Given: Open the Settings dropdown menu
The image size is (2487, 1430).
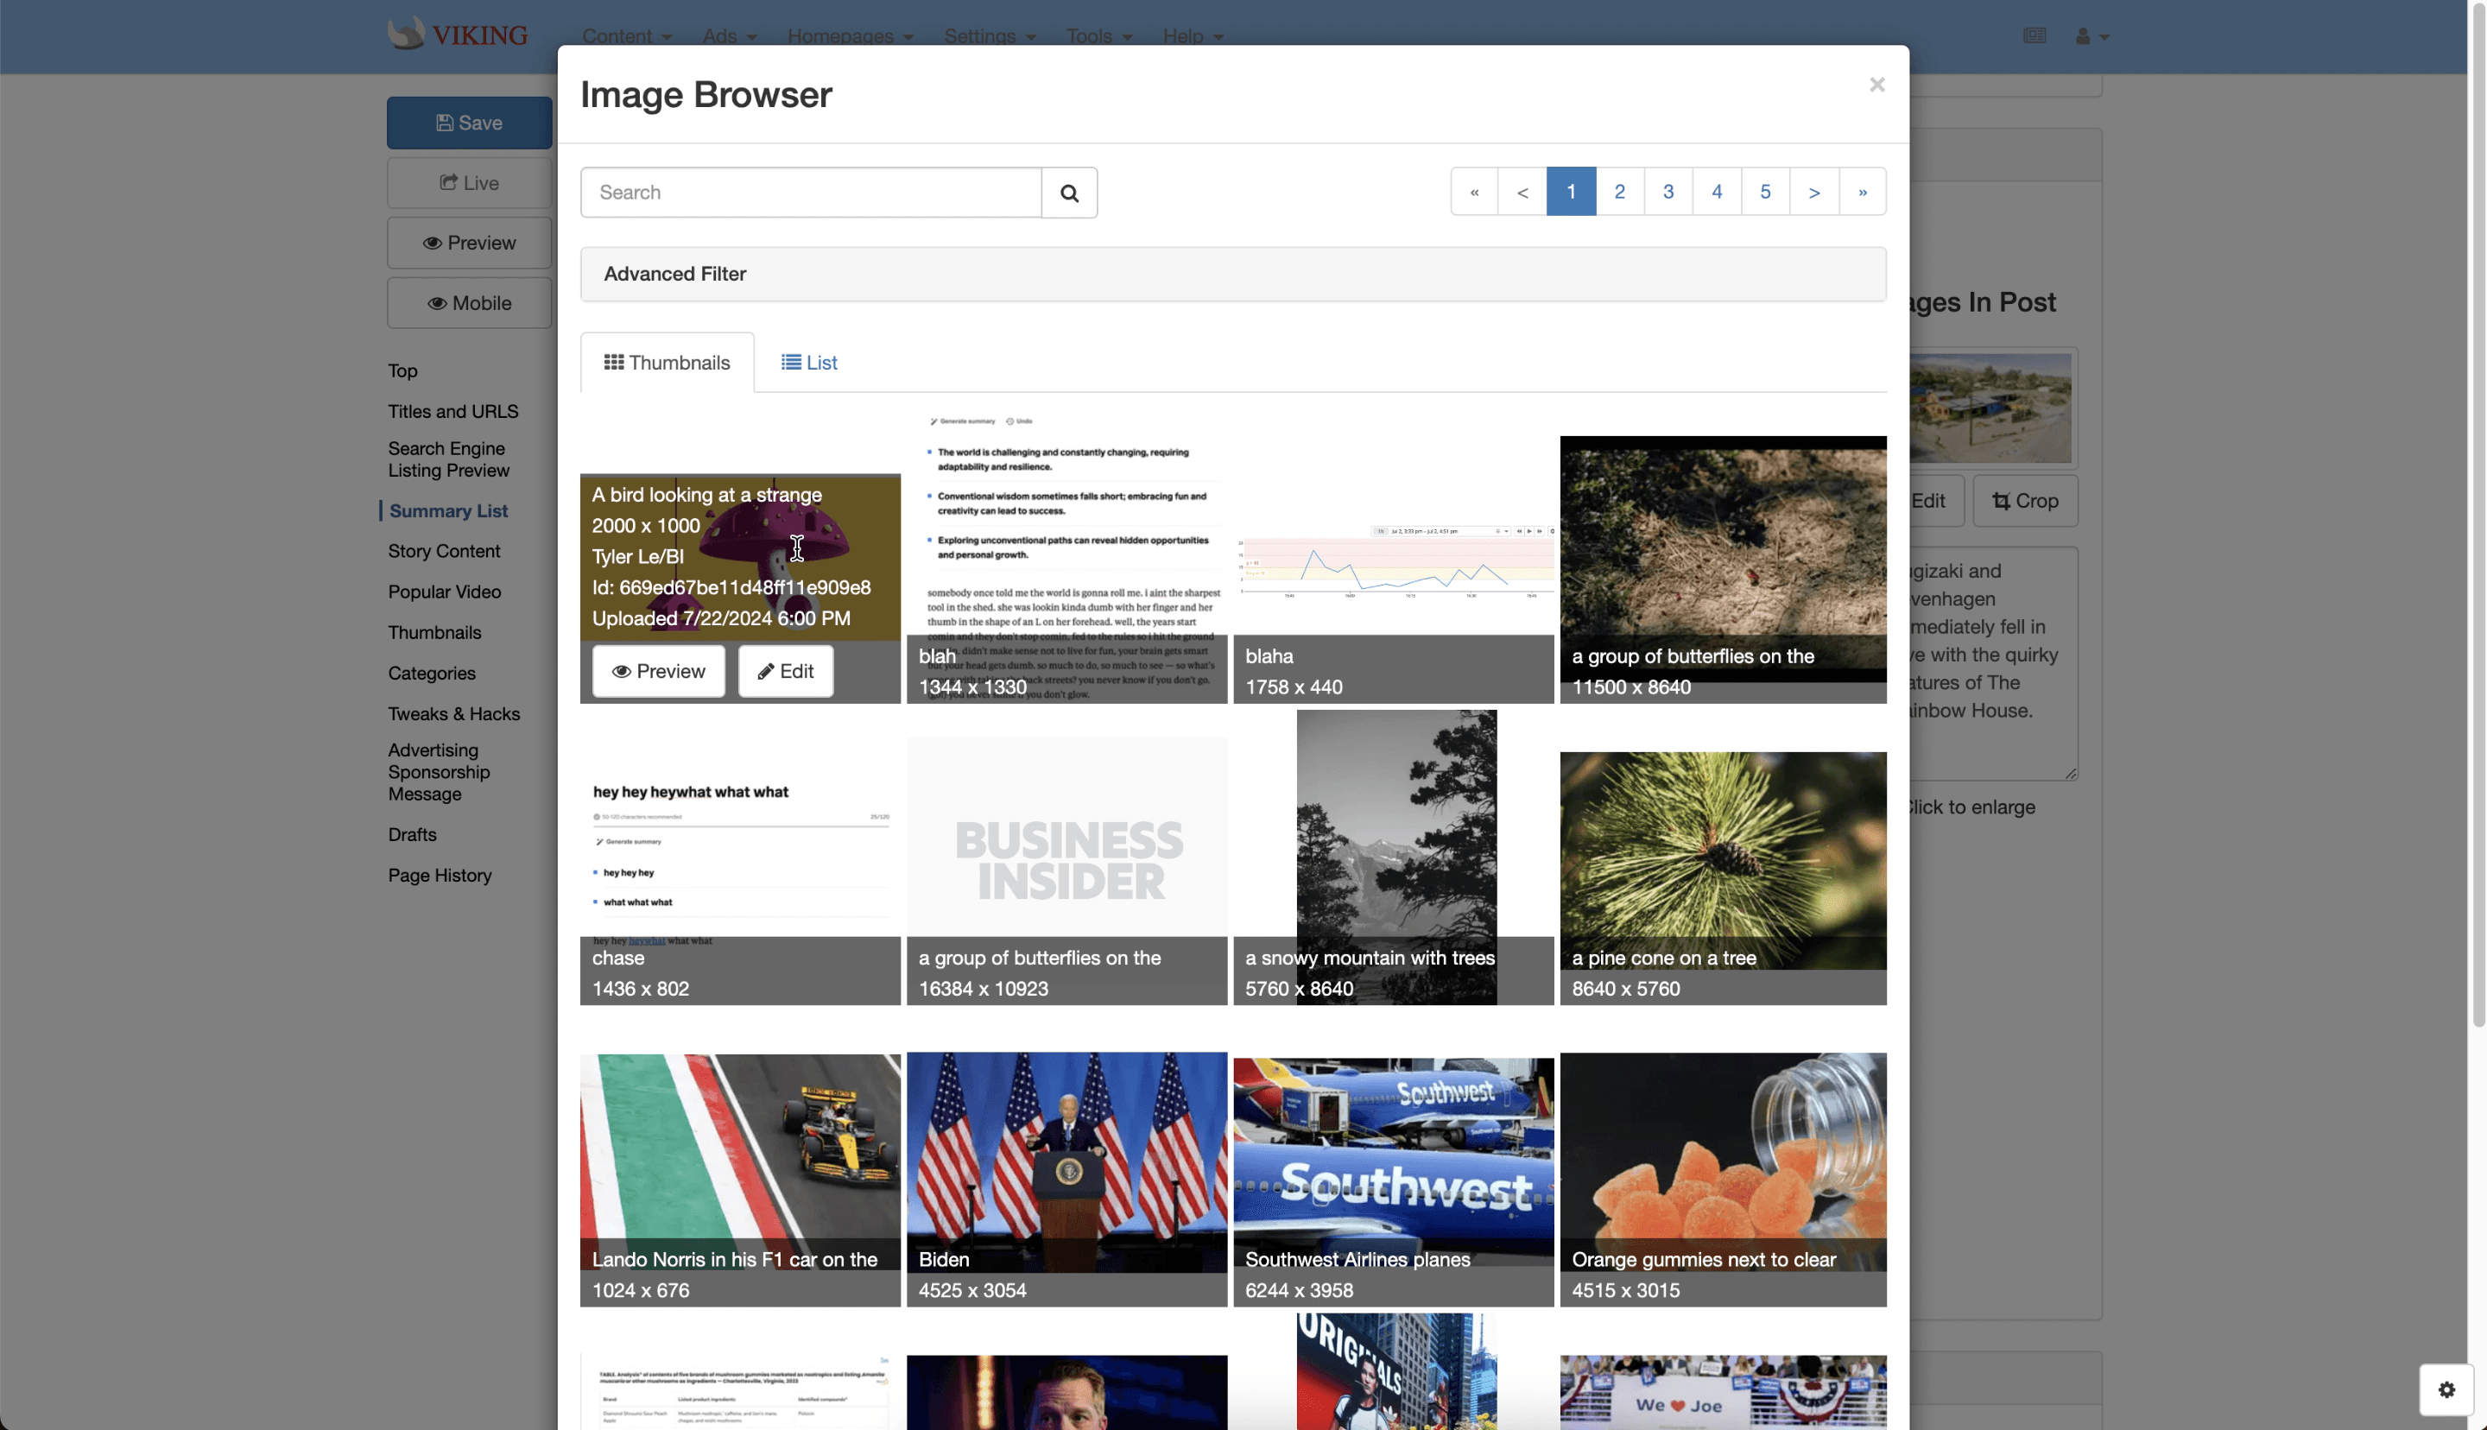Looking at the screenshot, I should pos(990,36).
